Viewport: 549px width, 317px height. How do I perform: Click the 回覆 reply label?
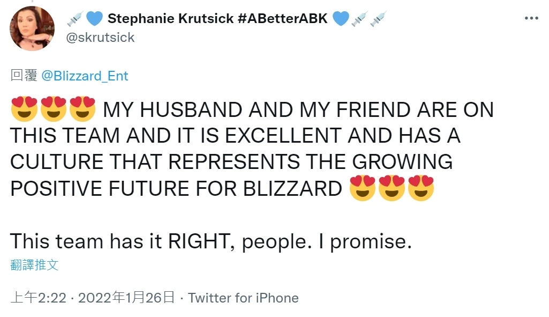[24, 76]
